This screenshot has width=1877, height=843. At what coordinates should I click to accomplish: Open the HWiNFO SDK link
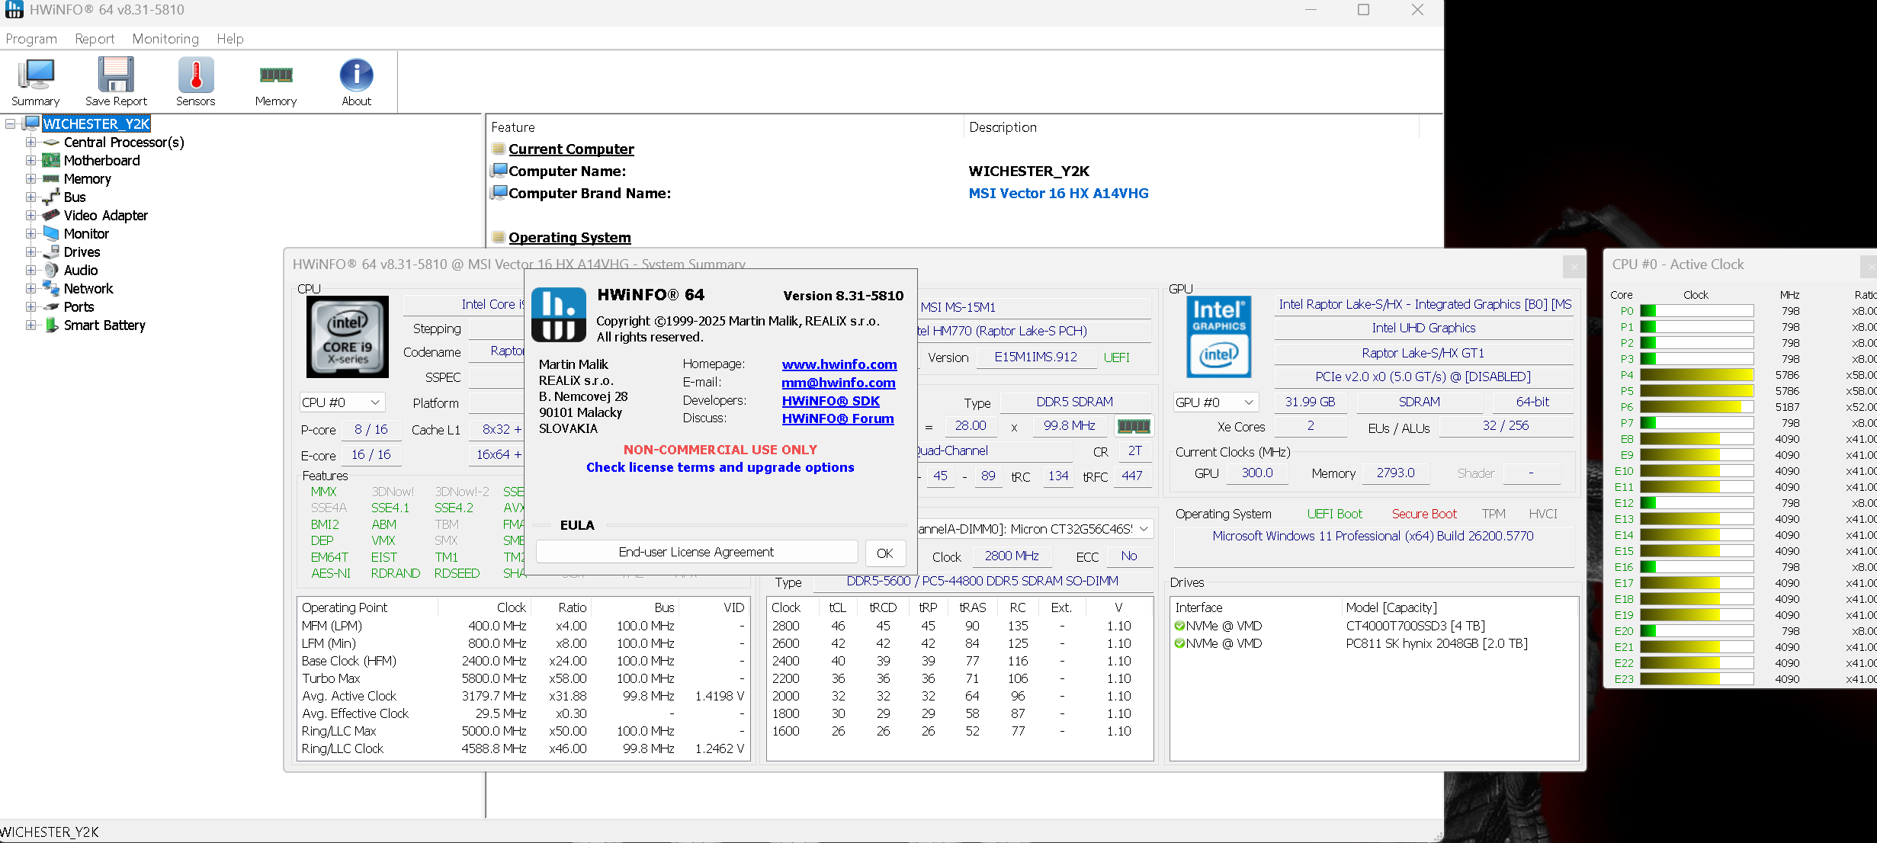pos(831,401)
